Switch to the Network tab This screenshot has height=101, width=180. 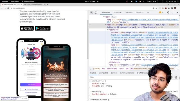pyautogui.click(x=140, y=12)
